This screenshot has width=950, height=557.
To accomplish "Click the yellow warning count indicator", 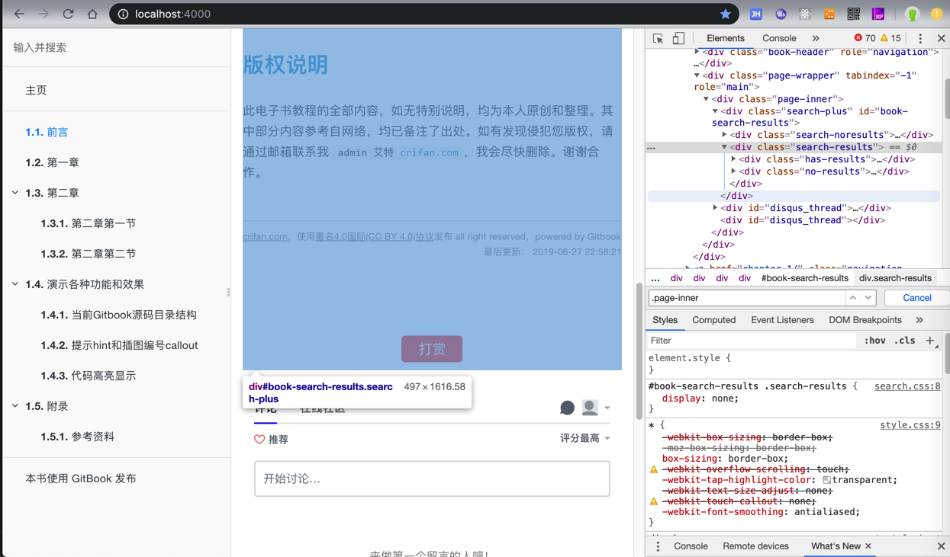I will tap(890, 38).
